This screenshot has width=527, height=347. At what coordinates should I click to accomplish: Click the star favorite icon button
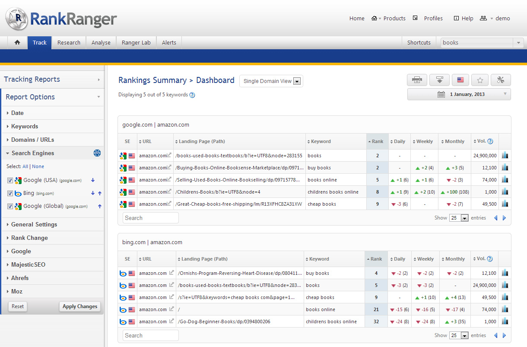[480, 80]
